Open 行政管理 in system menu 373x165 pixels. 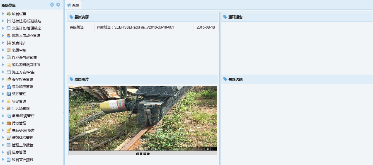[x=19, y=123]
